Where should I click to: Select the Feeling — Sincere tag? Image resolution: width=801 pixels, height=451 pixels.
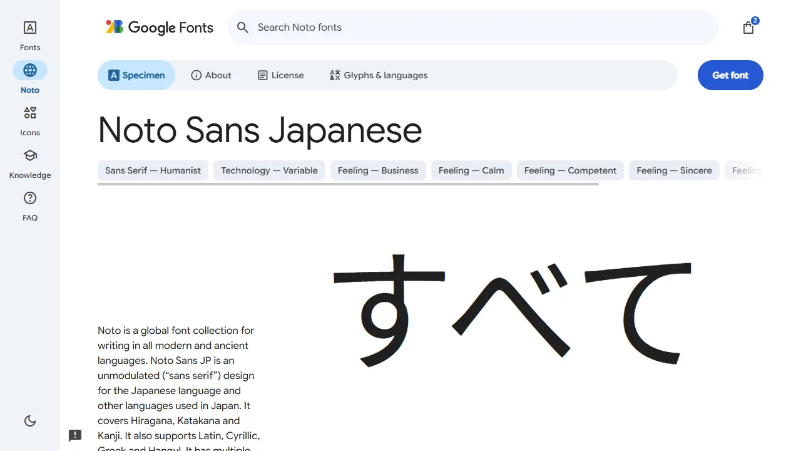pos(674,170)
